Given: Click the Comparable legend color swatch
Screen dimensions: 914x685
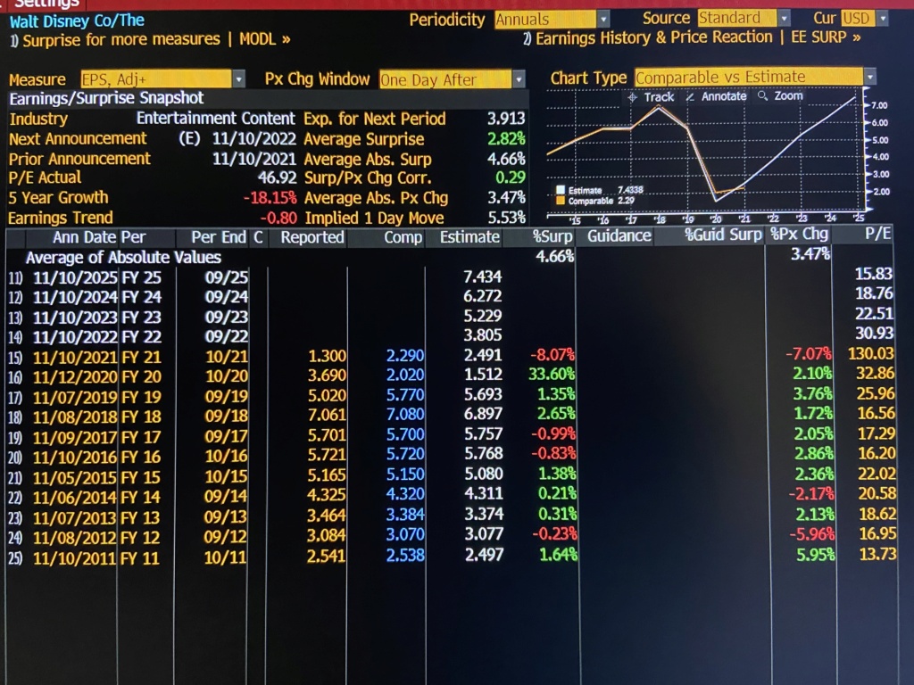Looking at the screenshot, I should point(561,201).
